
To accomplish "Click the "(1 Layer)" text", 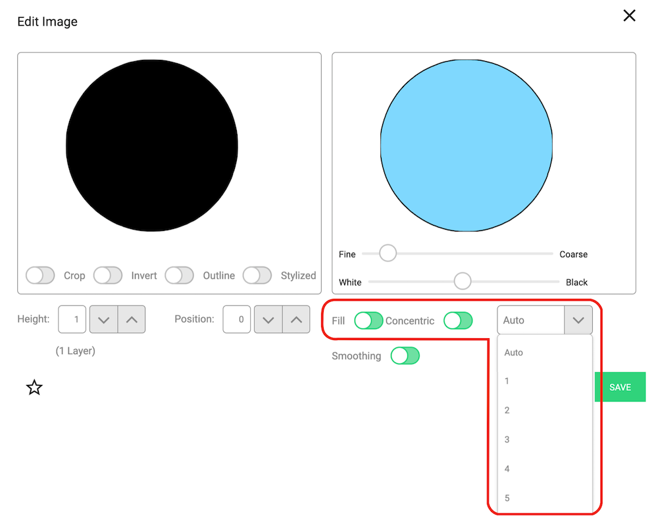I will coord(76,351).
